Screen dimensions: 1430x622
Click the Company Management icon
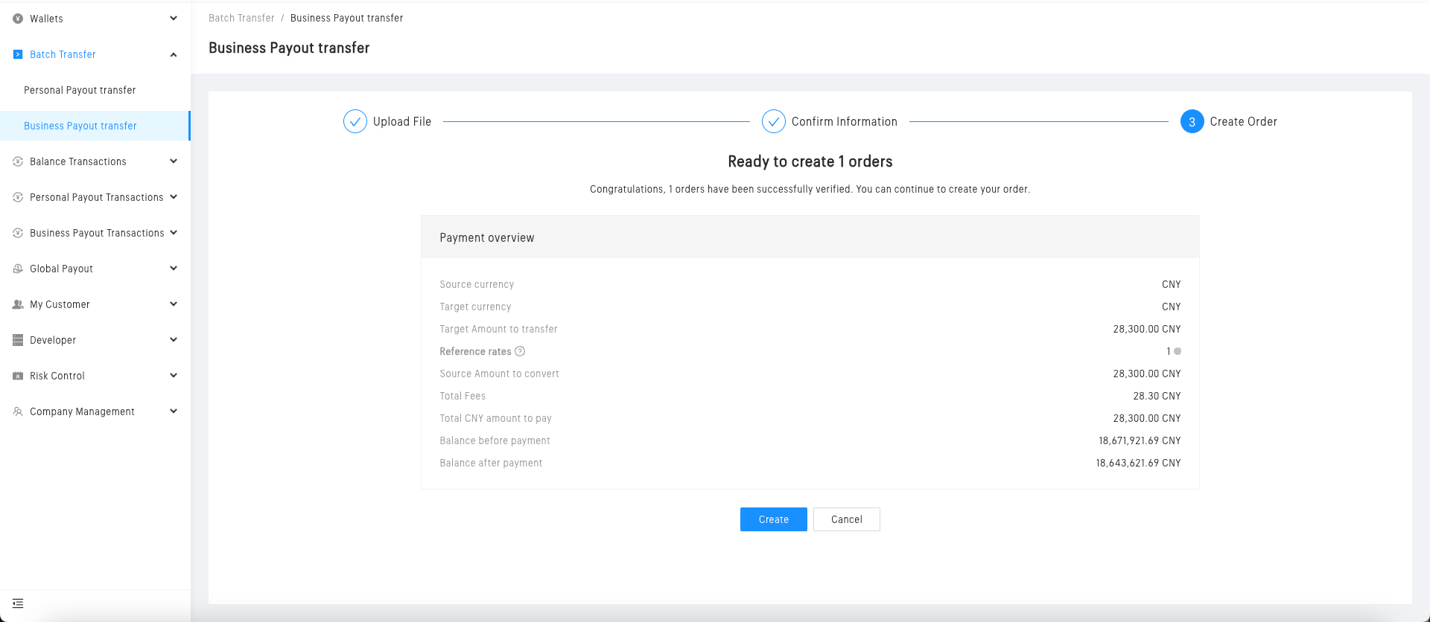click(x=18, y=411)
